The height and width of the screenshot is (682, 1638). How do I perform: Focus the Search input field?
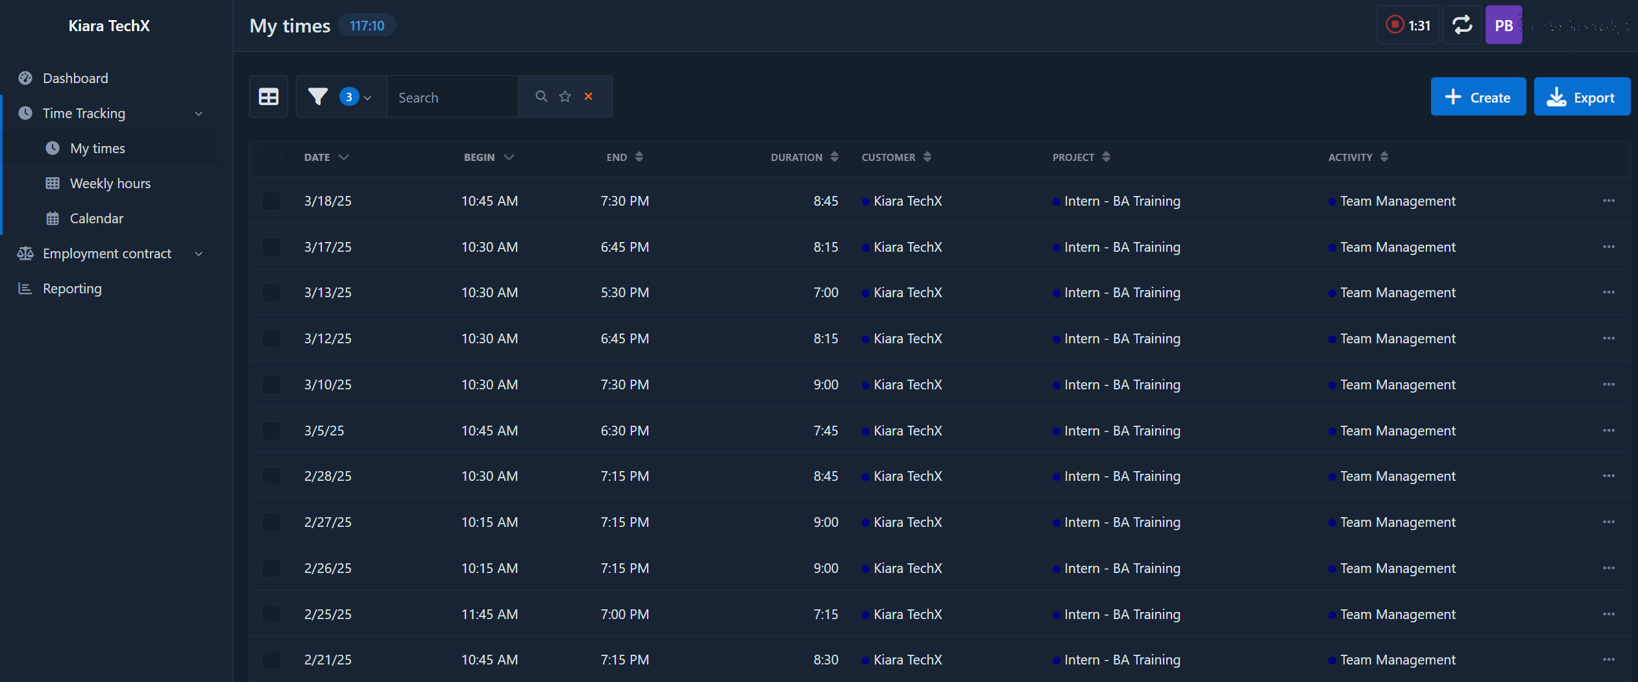pyautogui.click(x=452, y=97)
